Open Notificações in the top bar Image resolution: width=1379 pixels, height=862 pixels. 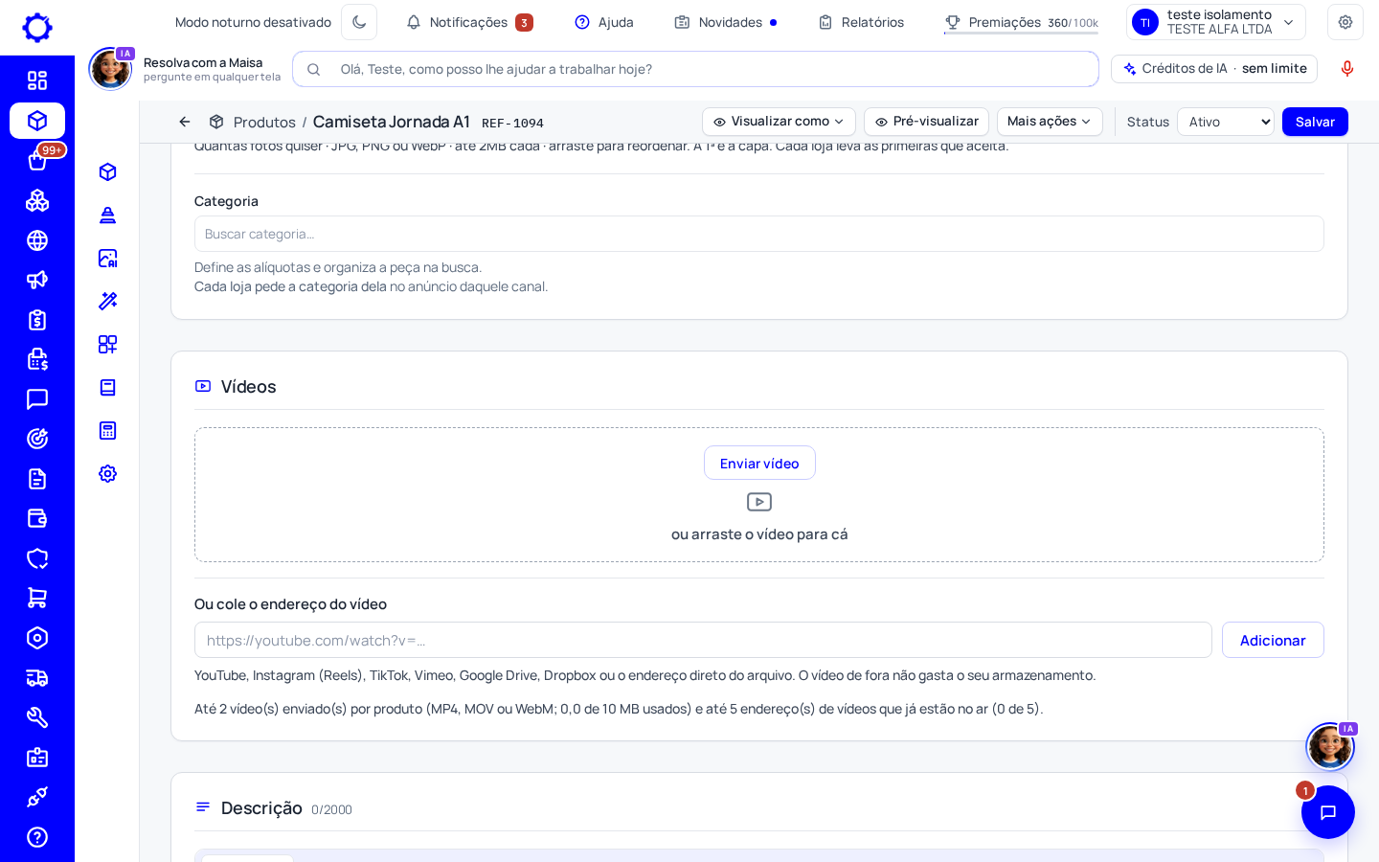point(469,22)
